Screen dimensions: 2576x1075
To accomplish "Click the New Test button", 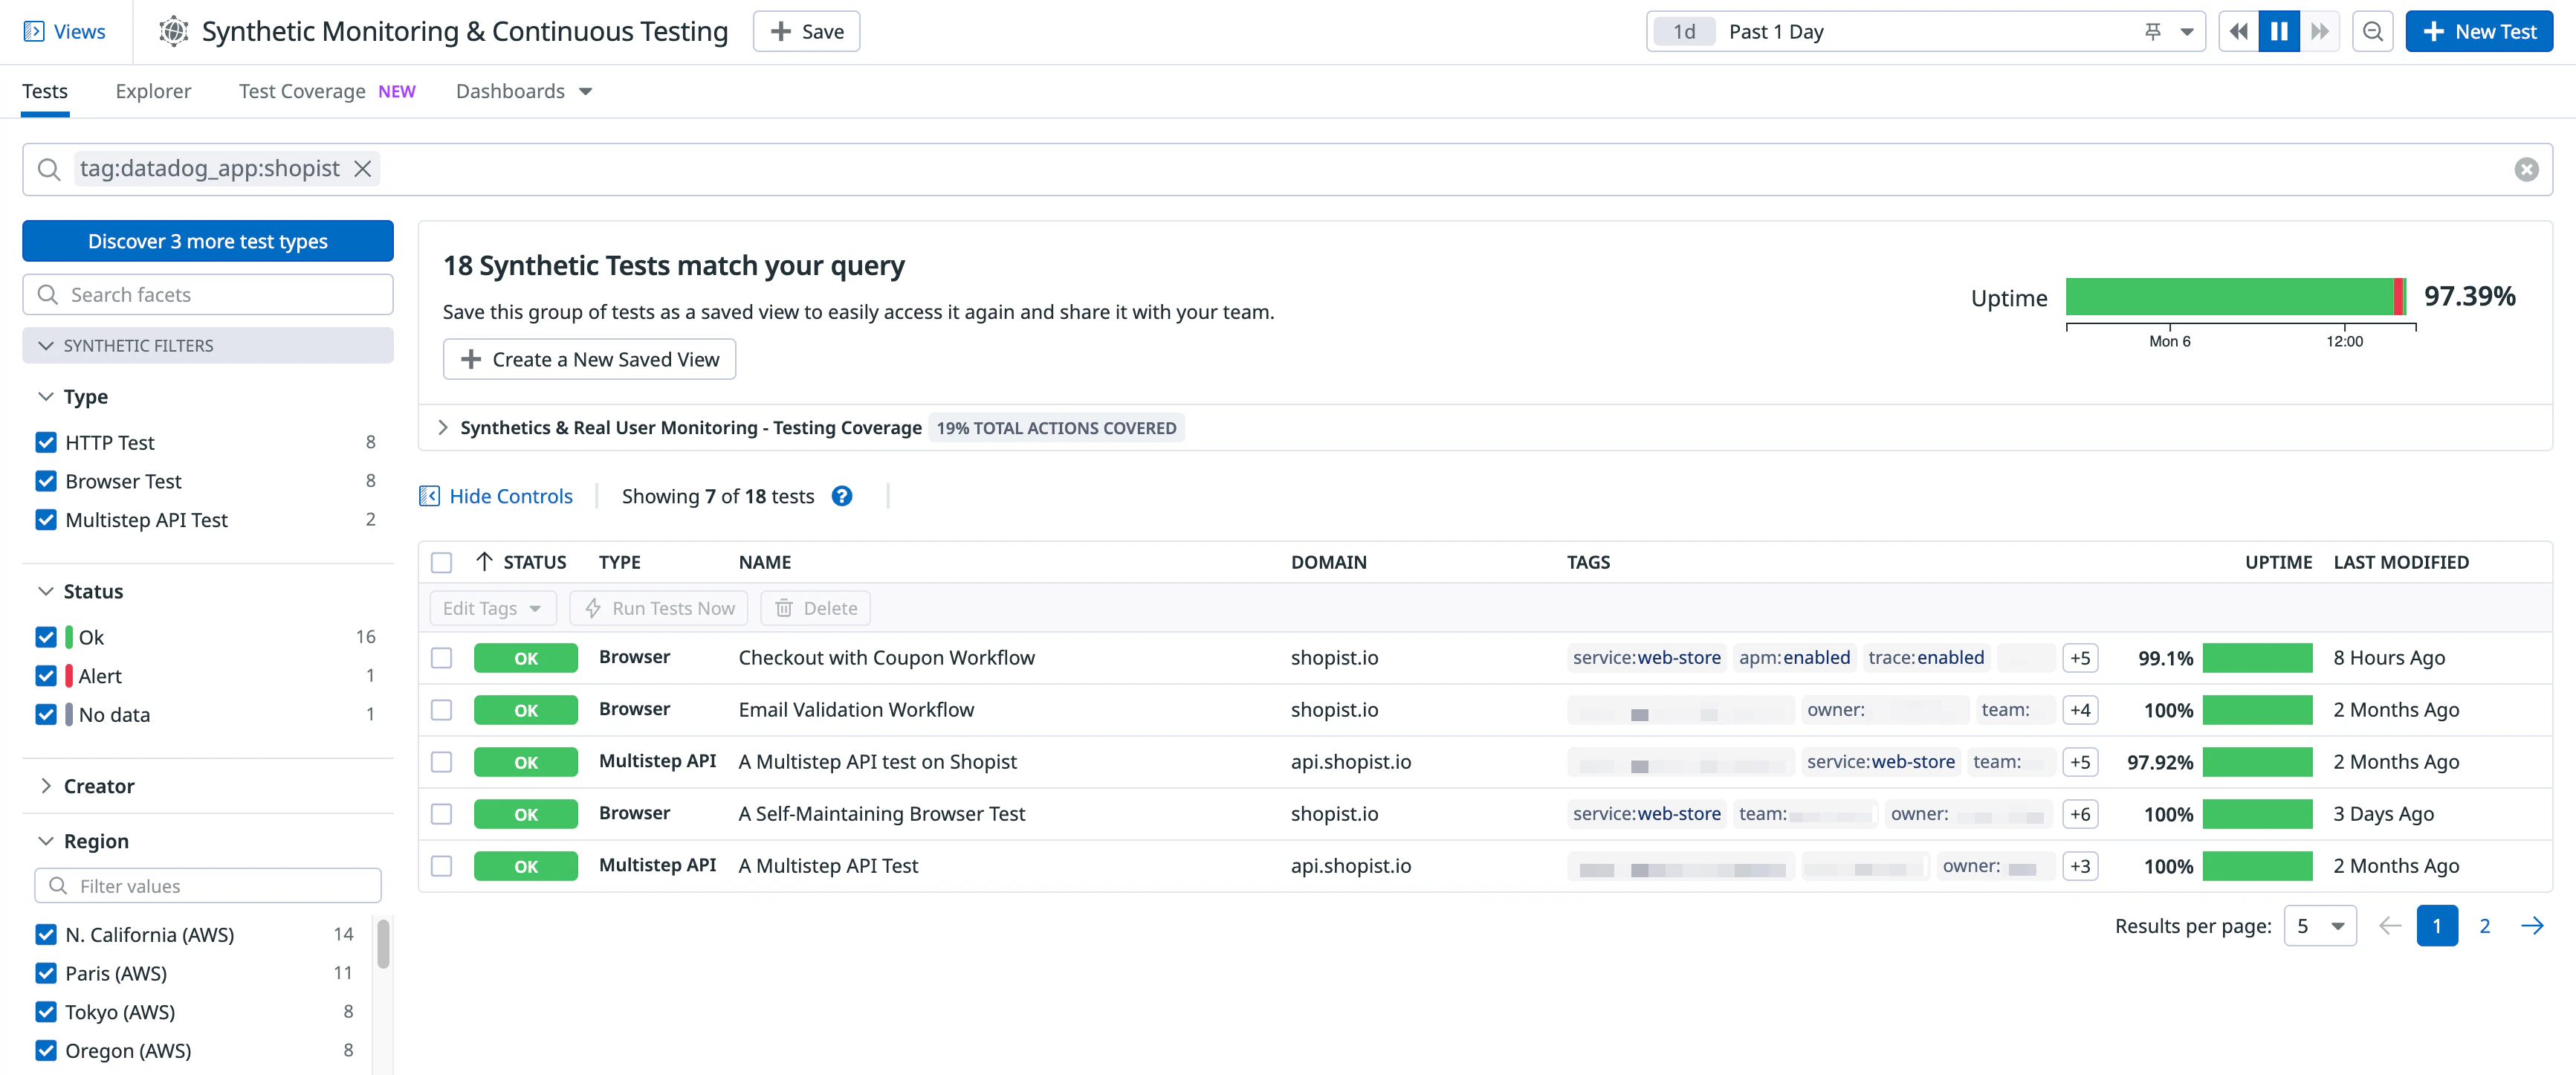I will pos(2479,31).
